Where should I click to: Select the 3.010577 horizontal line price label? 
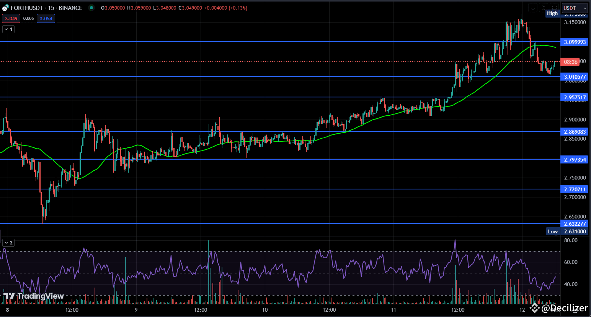(x=575, y=77)
